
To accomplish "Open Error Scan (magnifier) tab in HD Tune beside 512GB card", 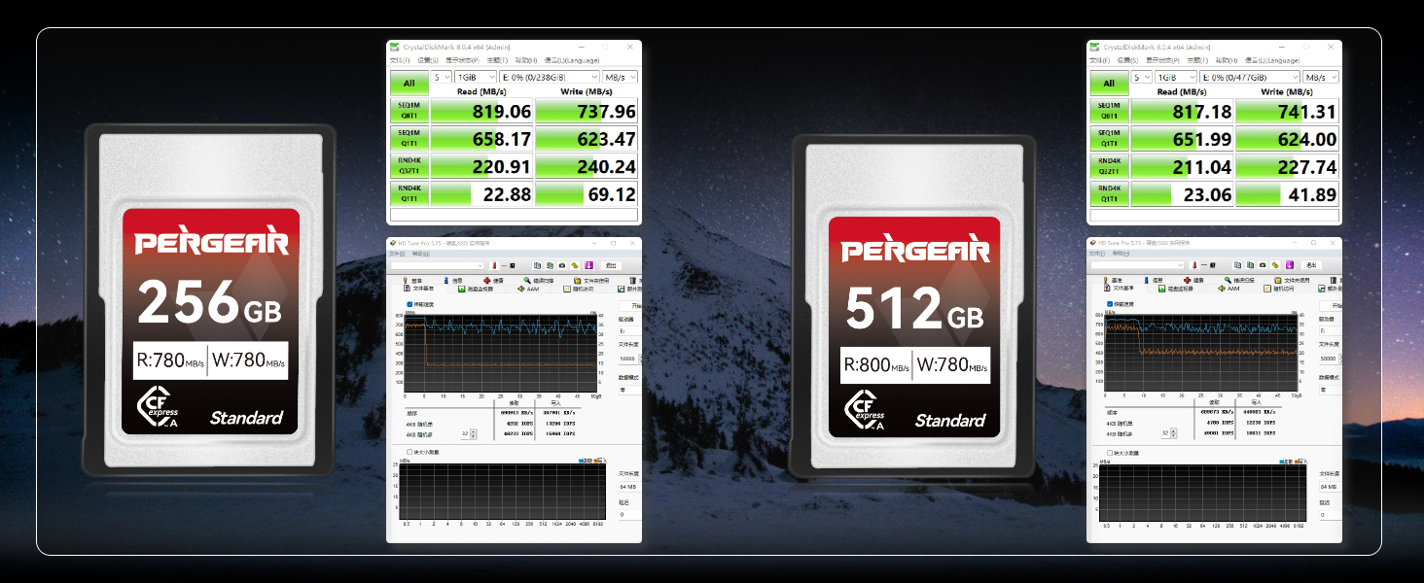I will [1239, 280].
